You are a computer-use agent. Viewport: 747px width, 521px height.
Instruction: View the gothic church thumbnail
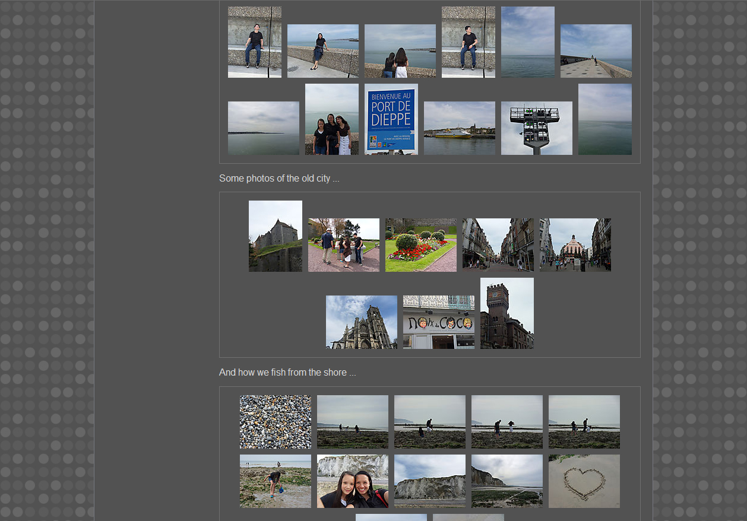coord(361,322)
